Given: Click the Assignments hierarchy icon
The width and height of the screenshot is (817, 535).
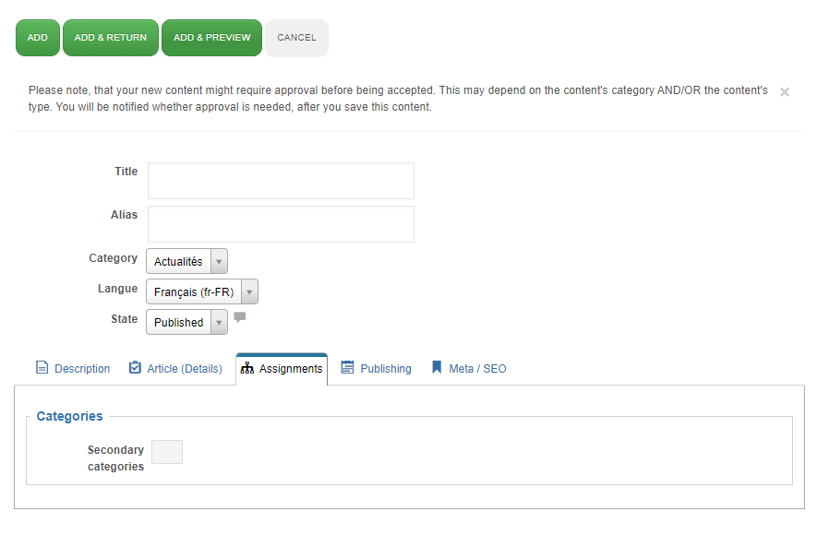Looking at the screenshot, I should pyautogui.click(x=247, y=368).
